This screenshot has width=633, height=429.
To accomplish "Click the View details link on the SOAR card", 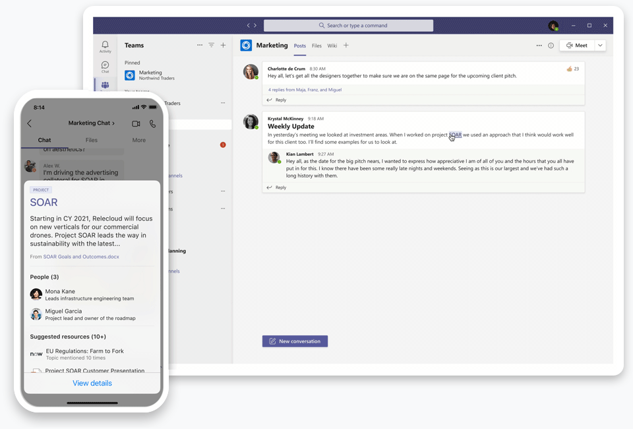I will [92, 383].
